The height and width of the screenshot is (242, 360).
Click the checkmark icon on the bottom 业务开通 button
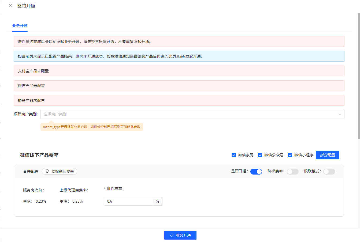(x=172, y=235)
